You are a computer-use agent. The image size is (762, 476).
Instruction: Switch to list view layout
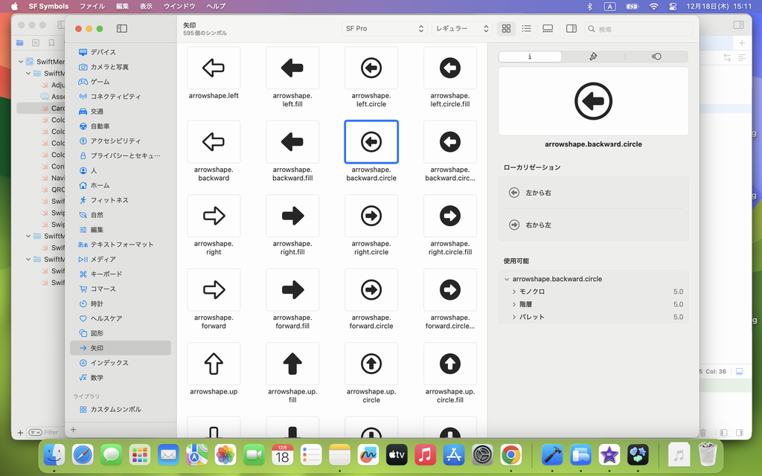tap(527, 28)
